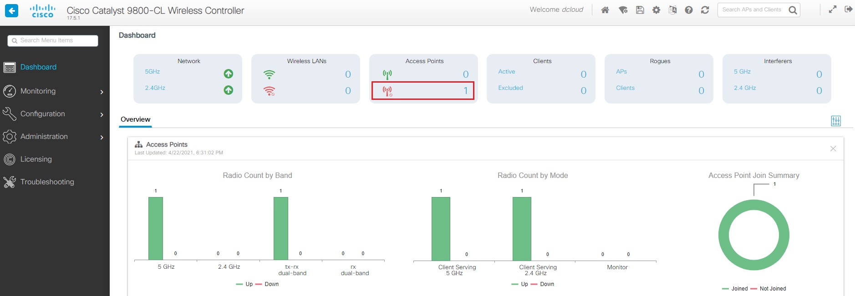Click the Search Menu Items field

53,41
